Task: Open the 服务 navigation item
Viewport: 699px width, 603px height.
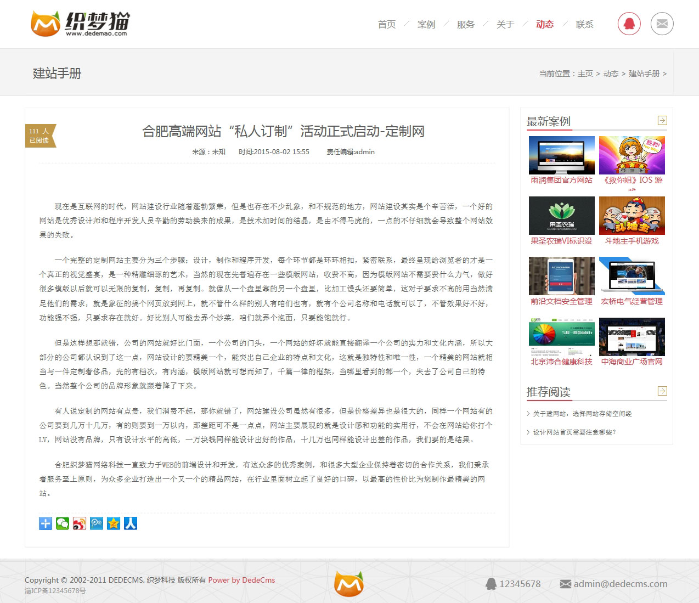Action: coord(466,25)
